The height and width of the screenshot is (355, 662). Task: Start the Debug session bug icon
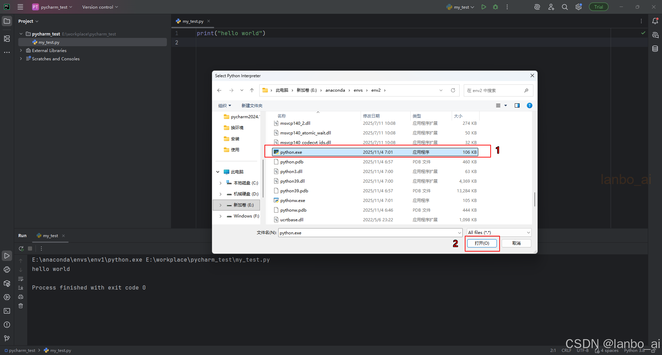495,7
